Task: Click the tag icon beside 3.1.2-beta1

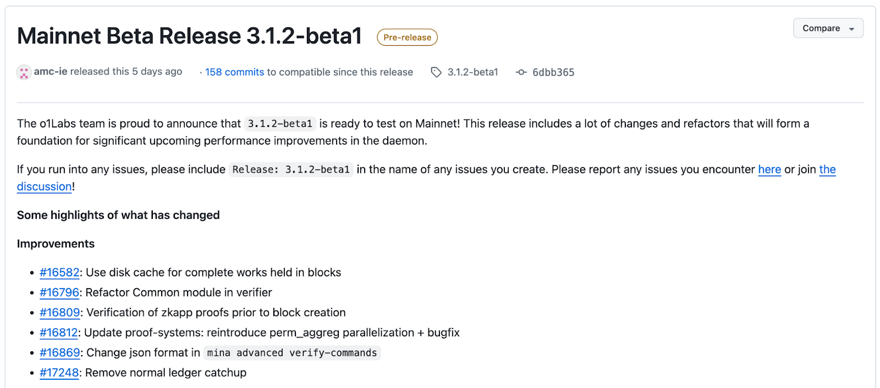Action: coord(436,73)
